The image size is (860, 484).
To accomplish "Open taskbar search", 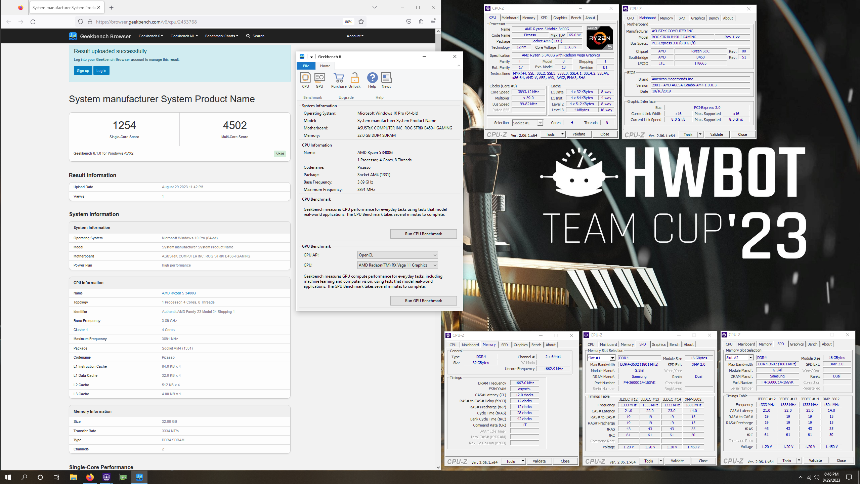I will (24, 477).
